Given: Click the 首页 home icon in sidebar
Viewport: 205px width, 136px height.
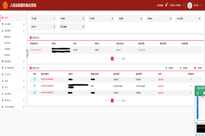Looking at the screenshot, I should pyautogui.click(x=2, y=18).
